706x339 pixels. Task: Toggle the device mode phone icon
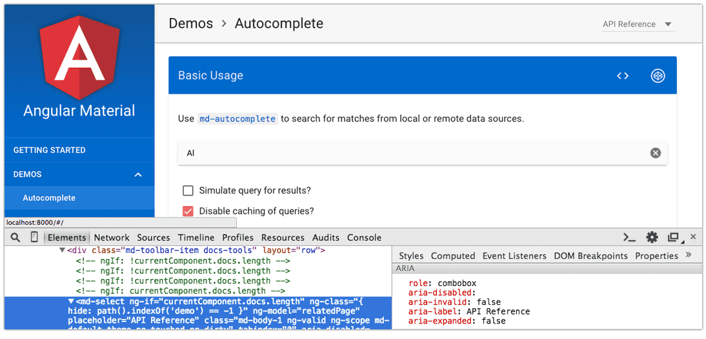[x=34, y=237]
